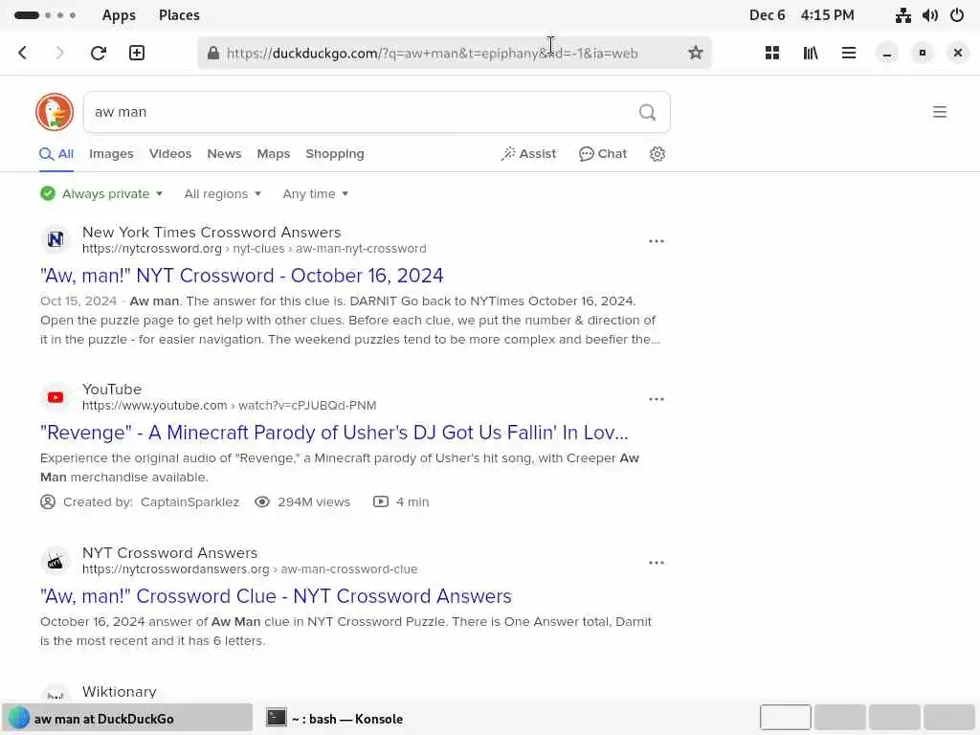This screenshot has height=735, width=980.
Task: Open options for the YouTube result
Action: [657, 399]
